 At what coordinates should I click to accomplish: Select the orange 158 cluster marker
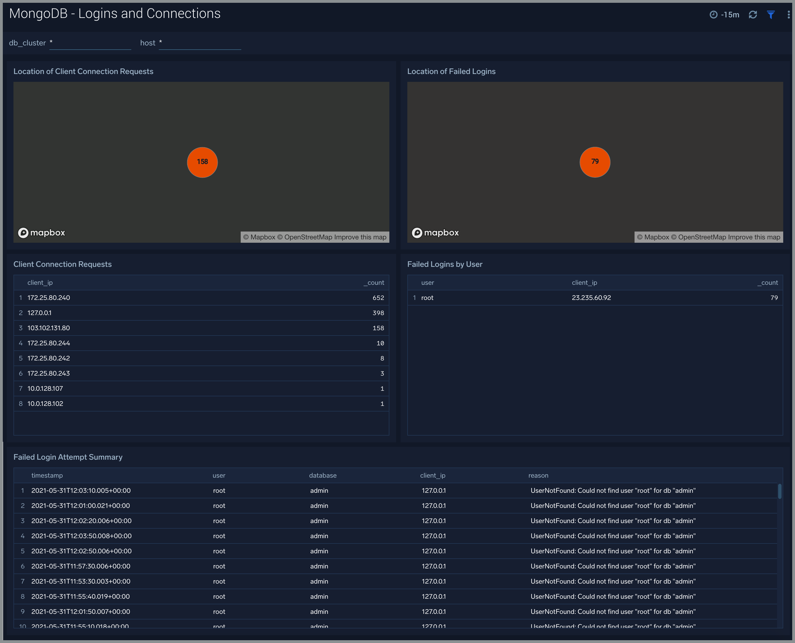[x=202, y=162]
